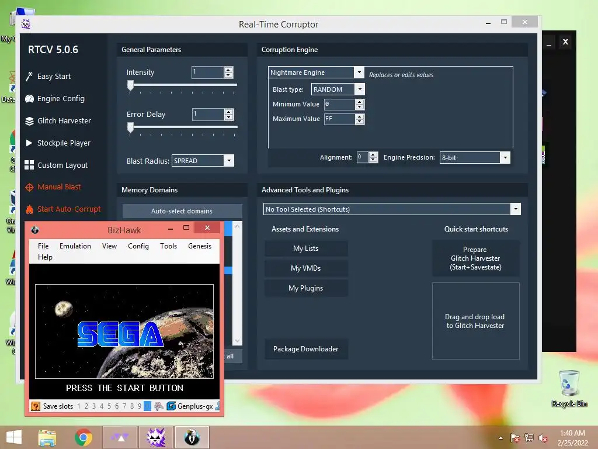This screenshot has width=598, height=449.
Task: Open BizHawk Config menu
Action: click(x=138, y=246)
